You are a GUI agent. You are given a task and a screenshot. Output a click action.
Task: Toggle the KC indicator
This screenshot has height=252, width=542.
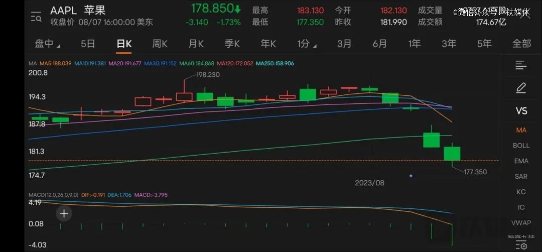pyautogui.click(x=521, y=192)
